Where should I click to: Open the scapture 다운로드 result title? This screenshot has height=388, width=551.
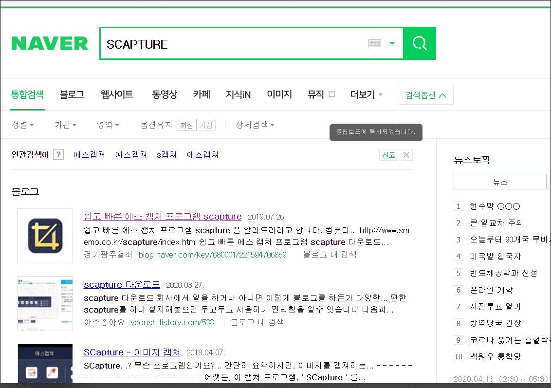point(122,285)
